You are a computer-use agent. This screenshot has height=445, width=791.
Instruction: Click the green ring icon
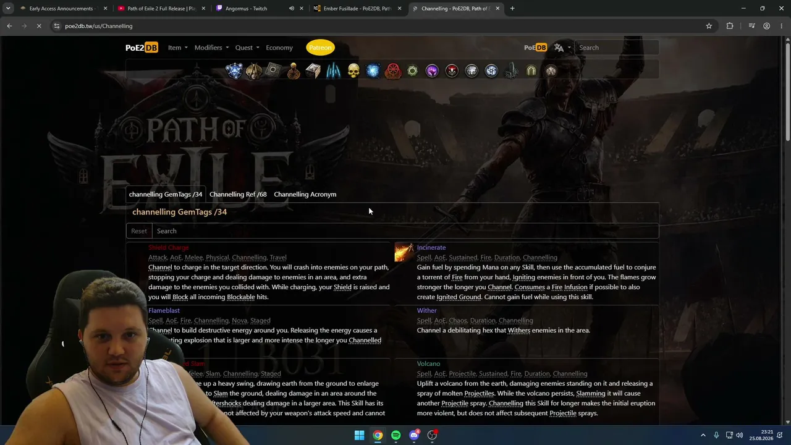(412, 71)
